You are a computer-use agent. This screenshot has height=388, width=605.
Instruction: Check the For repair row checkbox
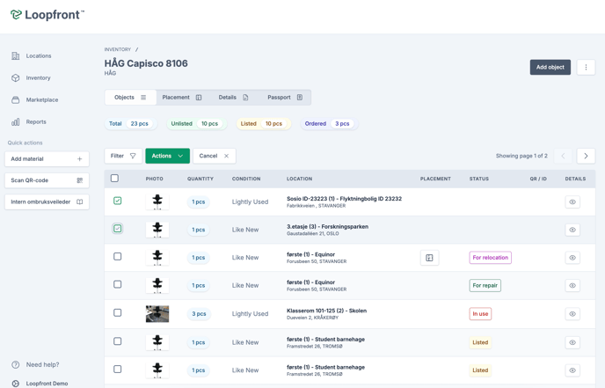pyautogui.click(x=117, y=284)
